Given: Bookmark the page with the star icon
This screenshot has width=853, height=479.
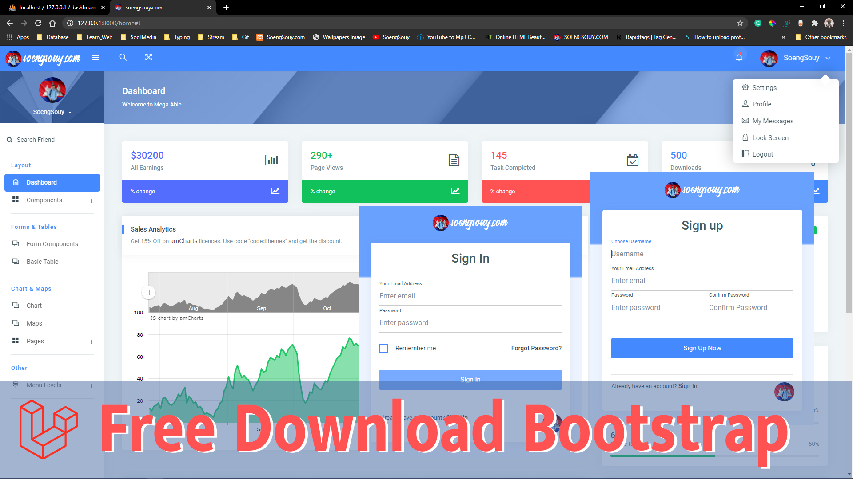Looking at the screenshot, I should [740, 23].
